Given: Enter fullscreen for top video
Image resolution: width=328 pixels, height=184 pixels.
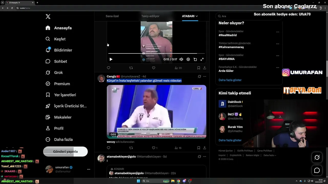Looking at the screenshot, I should point(202,59).
